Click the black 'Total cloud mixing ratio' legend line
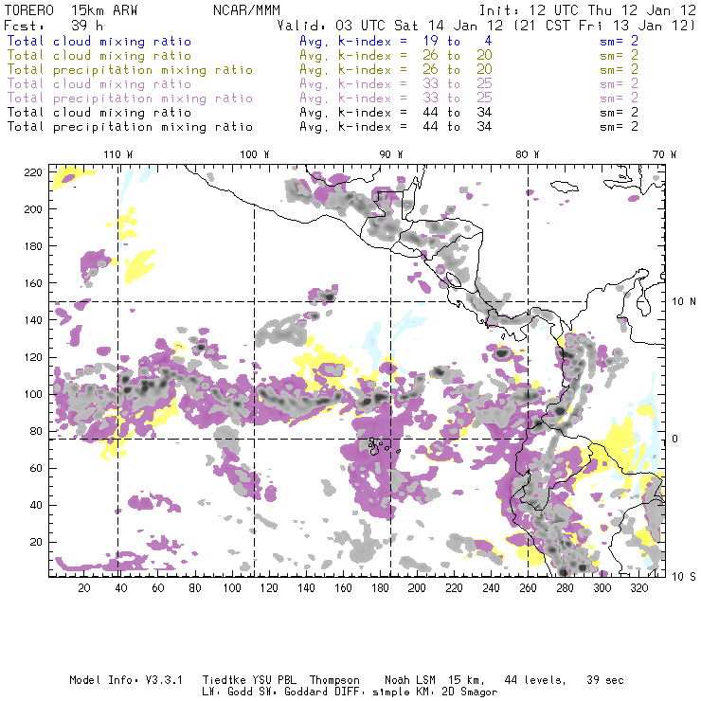701x701 pixels. pyautogui.click(x=99, y=112)
